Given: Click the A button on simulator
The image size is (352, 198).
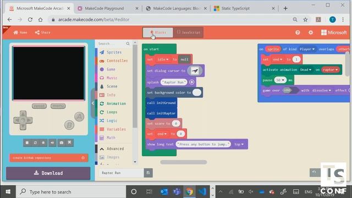Looking at the screenshot, I should tap(79, 117).
